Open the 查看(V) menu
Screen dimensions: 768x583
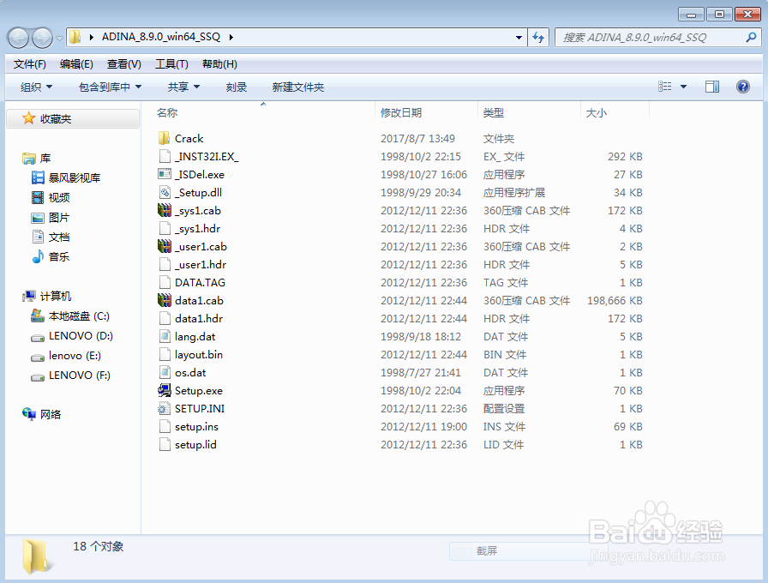coord(124,64)
